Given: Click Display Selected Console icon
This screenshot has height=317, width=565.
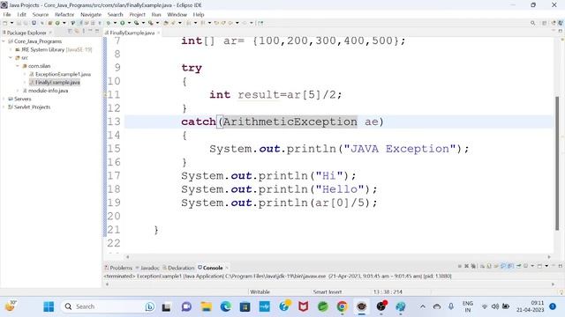Looking at the screenshot, I should 525,266.
